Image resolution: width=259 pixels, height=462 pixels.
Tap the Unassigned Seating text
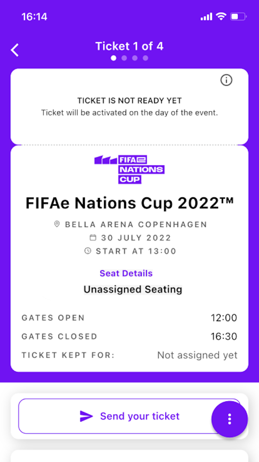click(x=133, y=289)
